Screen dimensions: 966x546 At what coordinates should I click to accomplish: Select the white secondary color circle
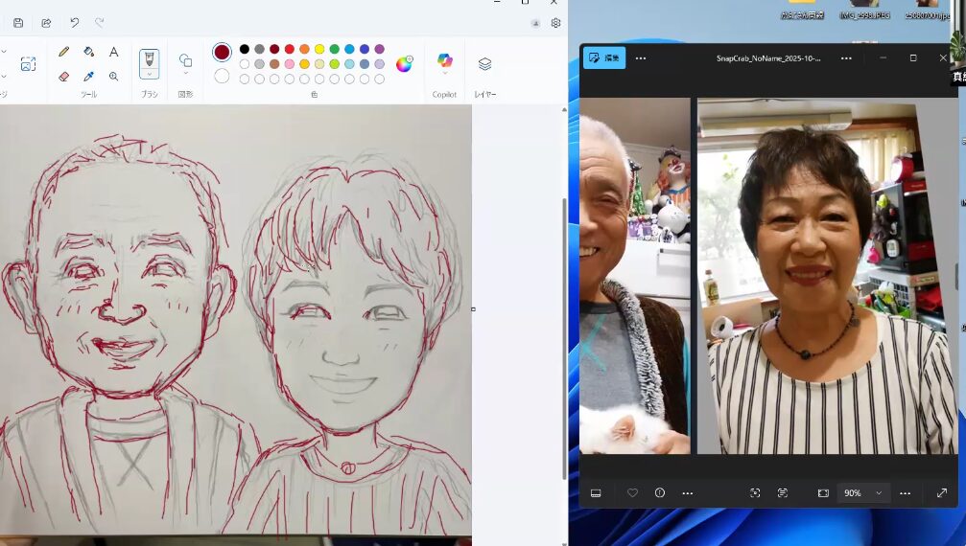tap(222, 76)
